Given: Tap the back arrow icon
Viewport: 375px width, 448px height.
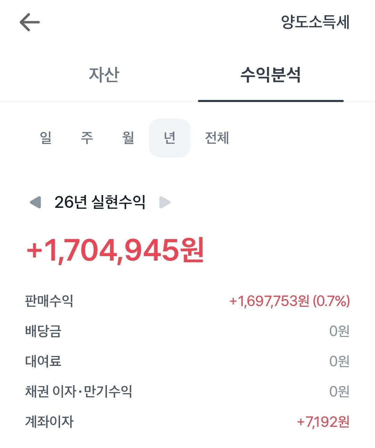Looking at the screenshot, I should (30, 23).
